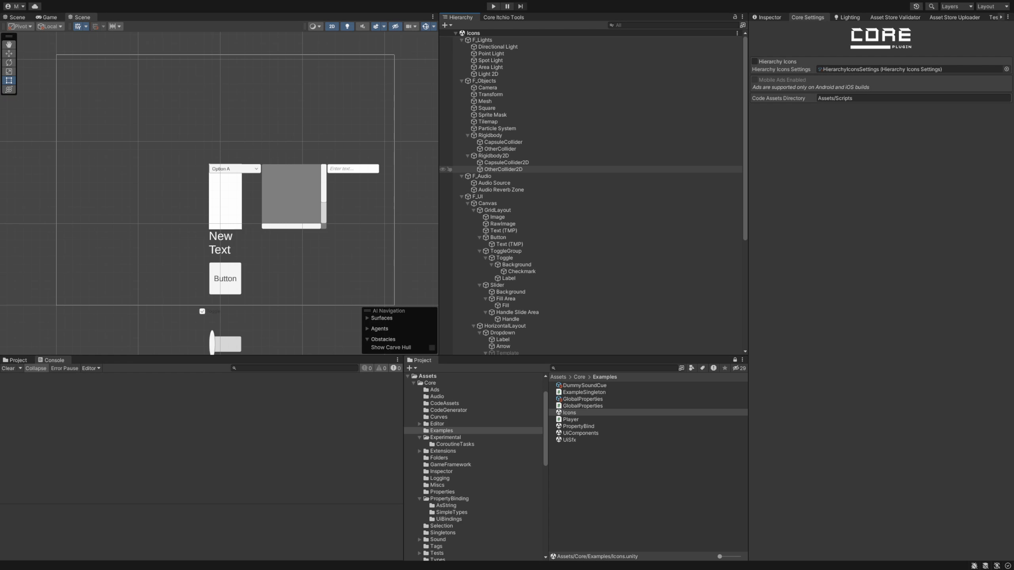Click Search by Type icon in Project
The width and height of the screenshot is (1014, 570).
point(691,368)
